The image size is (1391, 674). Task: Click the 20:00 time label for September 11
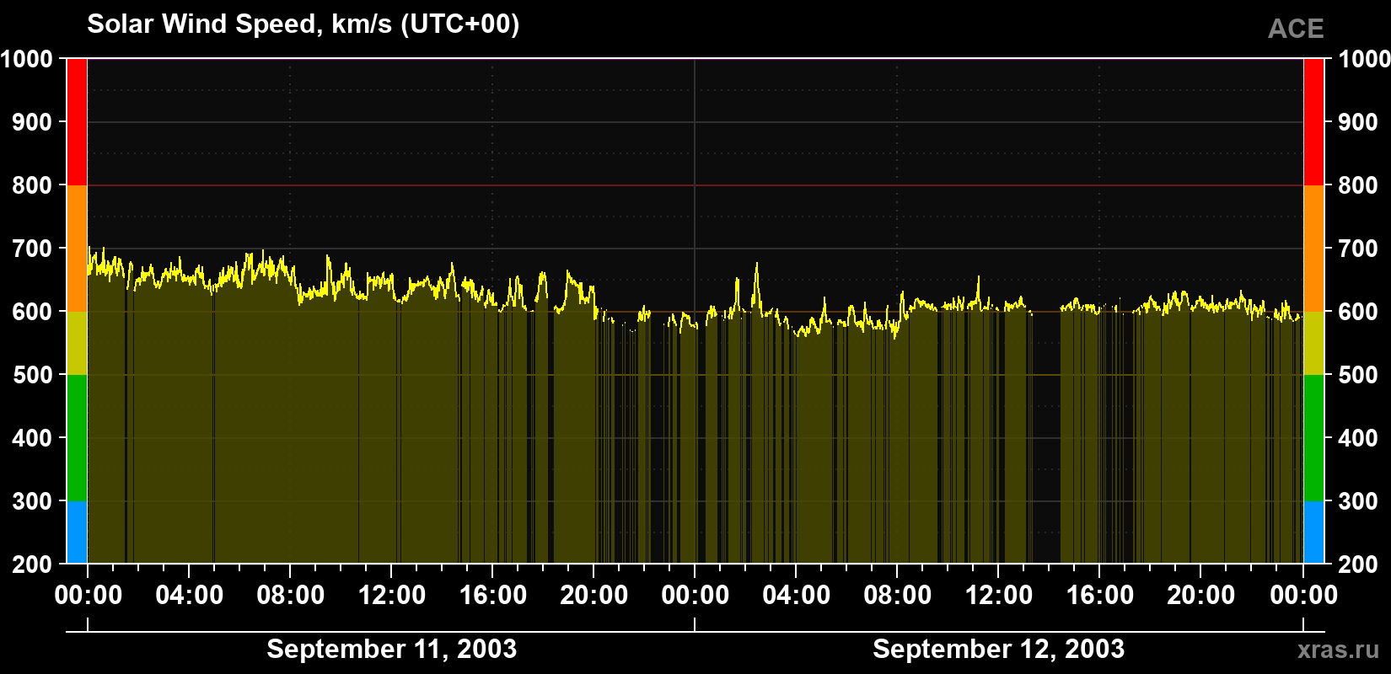click(x=593, y=596)
